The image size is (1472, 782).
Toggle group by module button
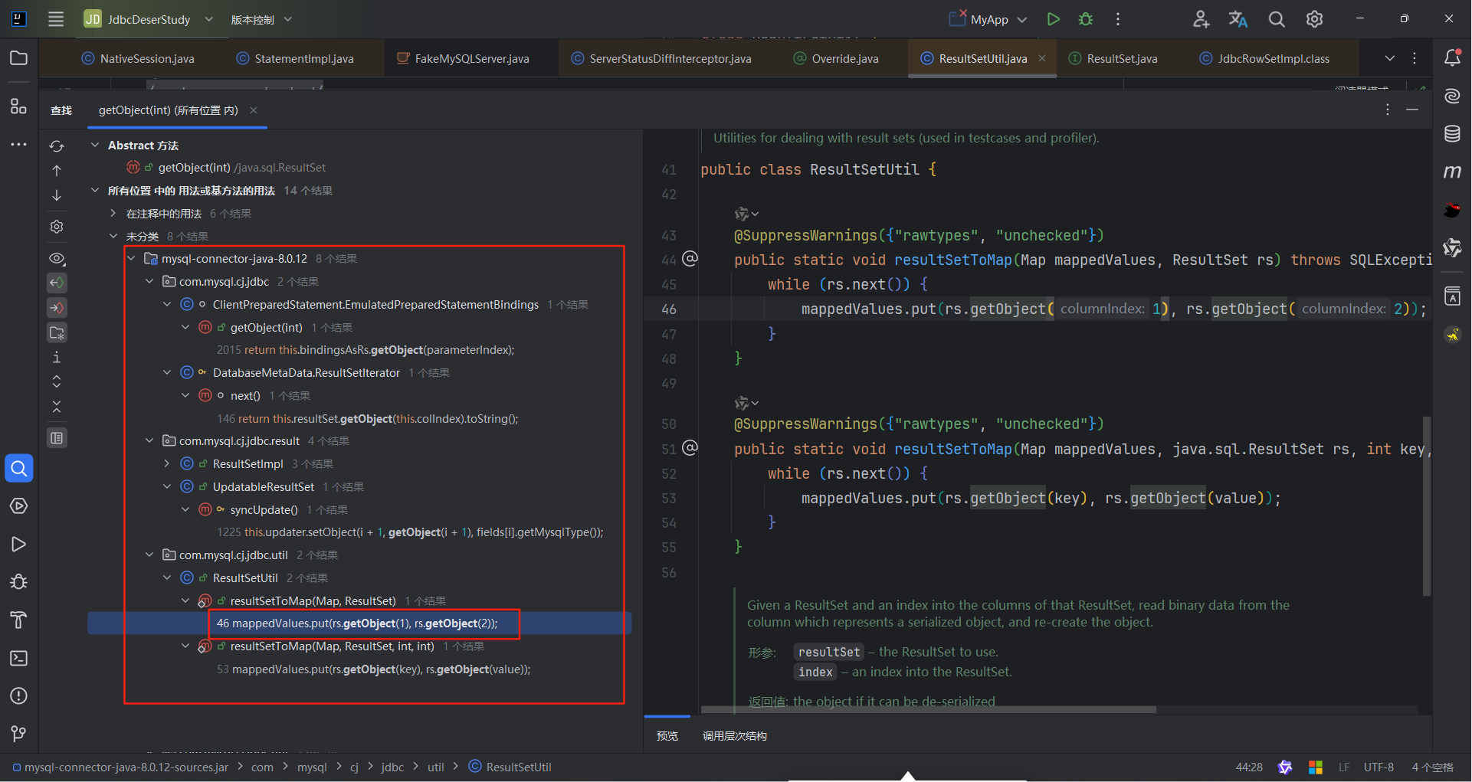(57, 332)
